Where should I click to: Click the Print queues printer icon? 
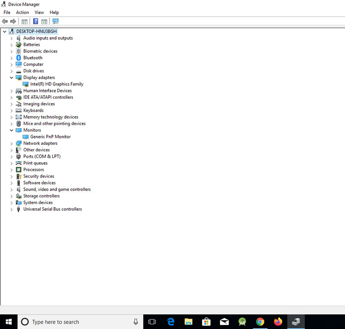click(19, 163)
